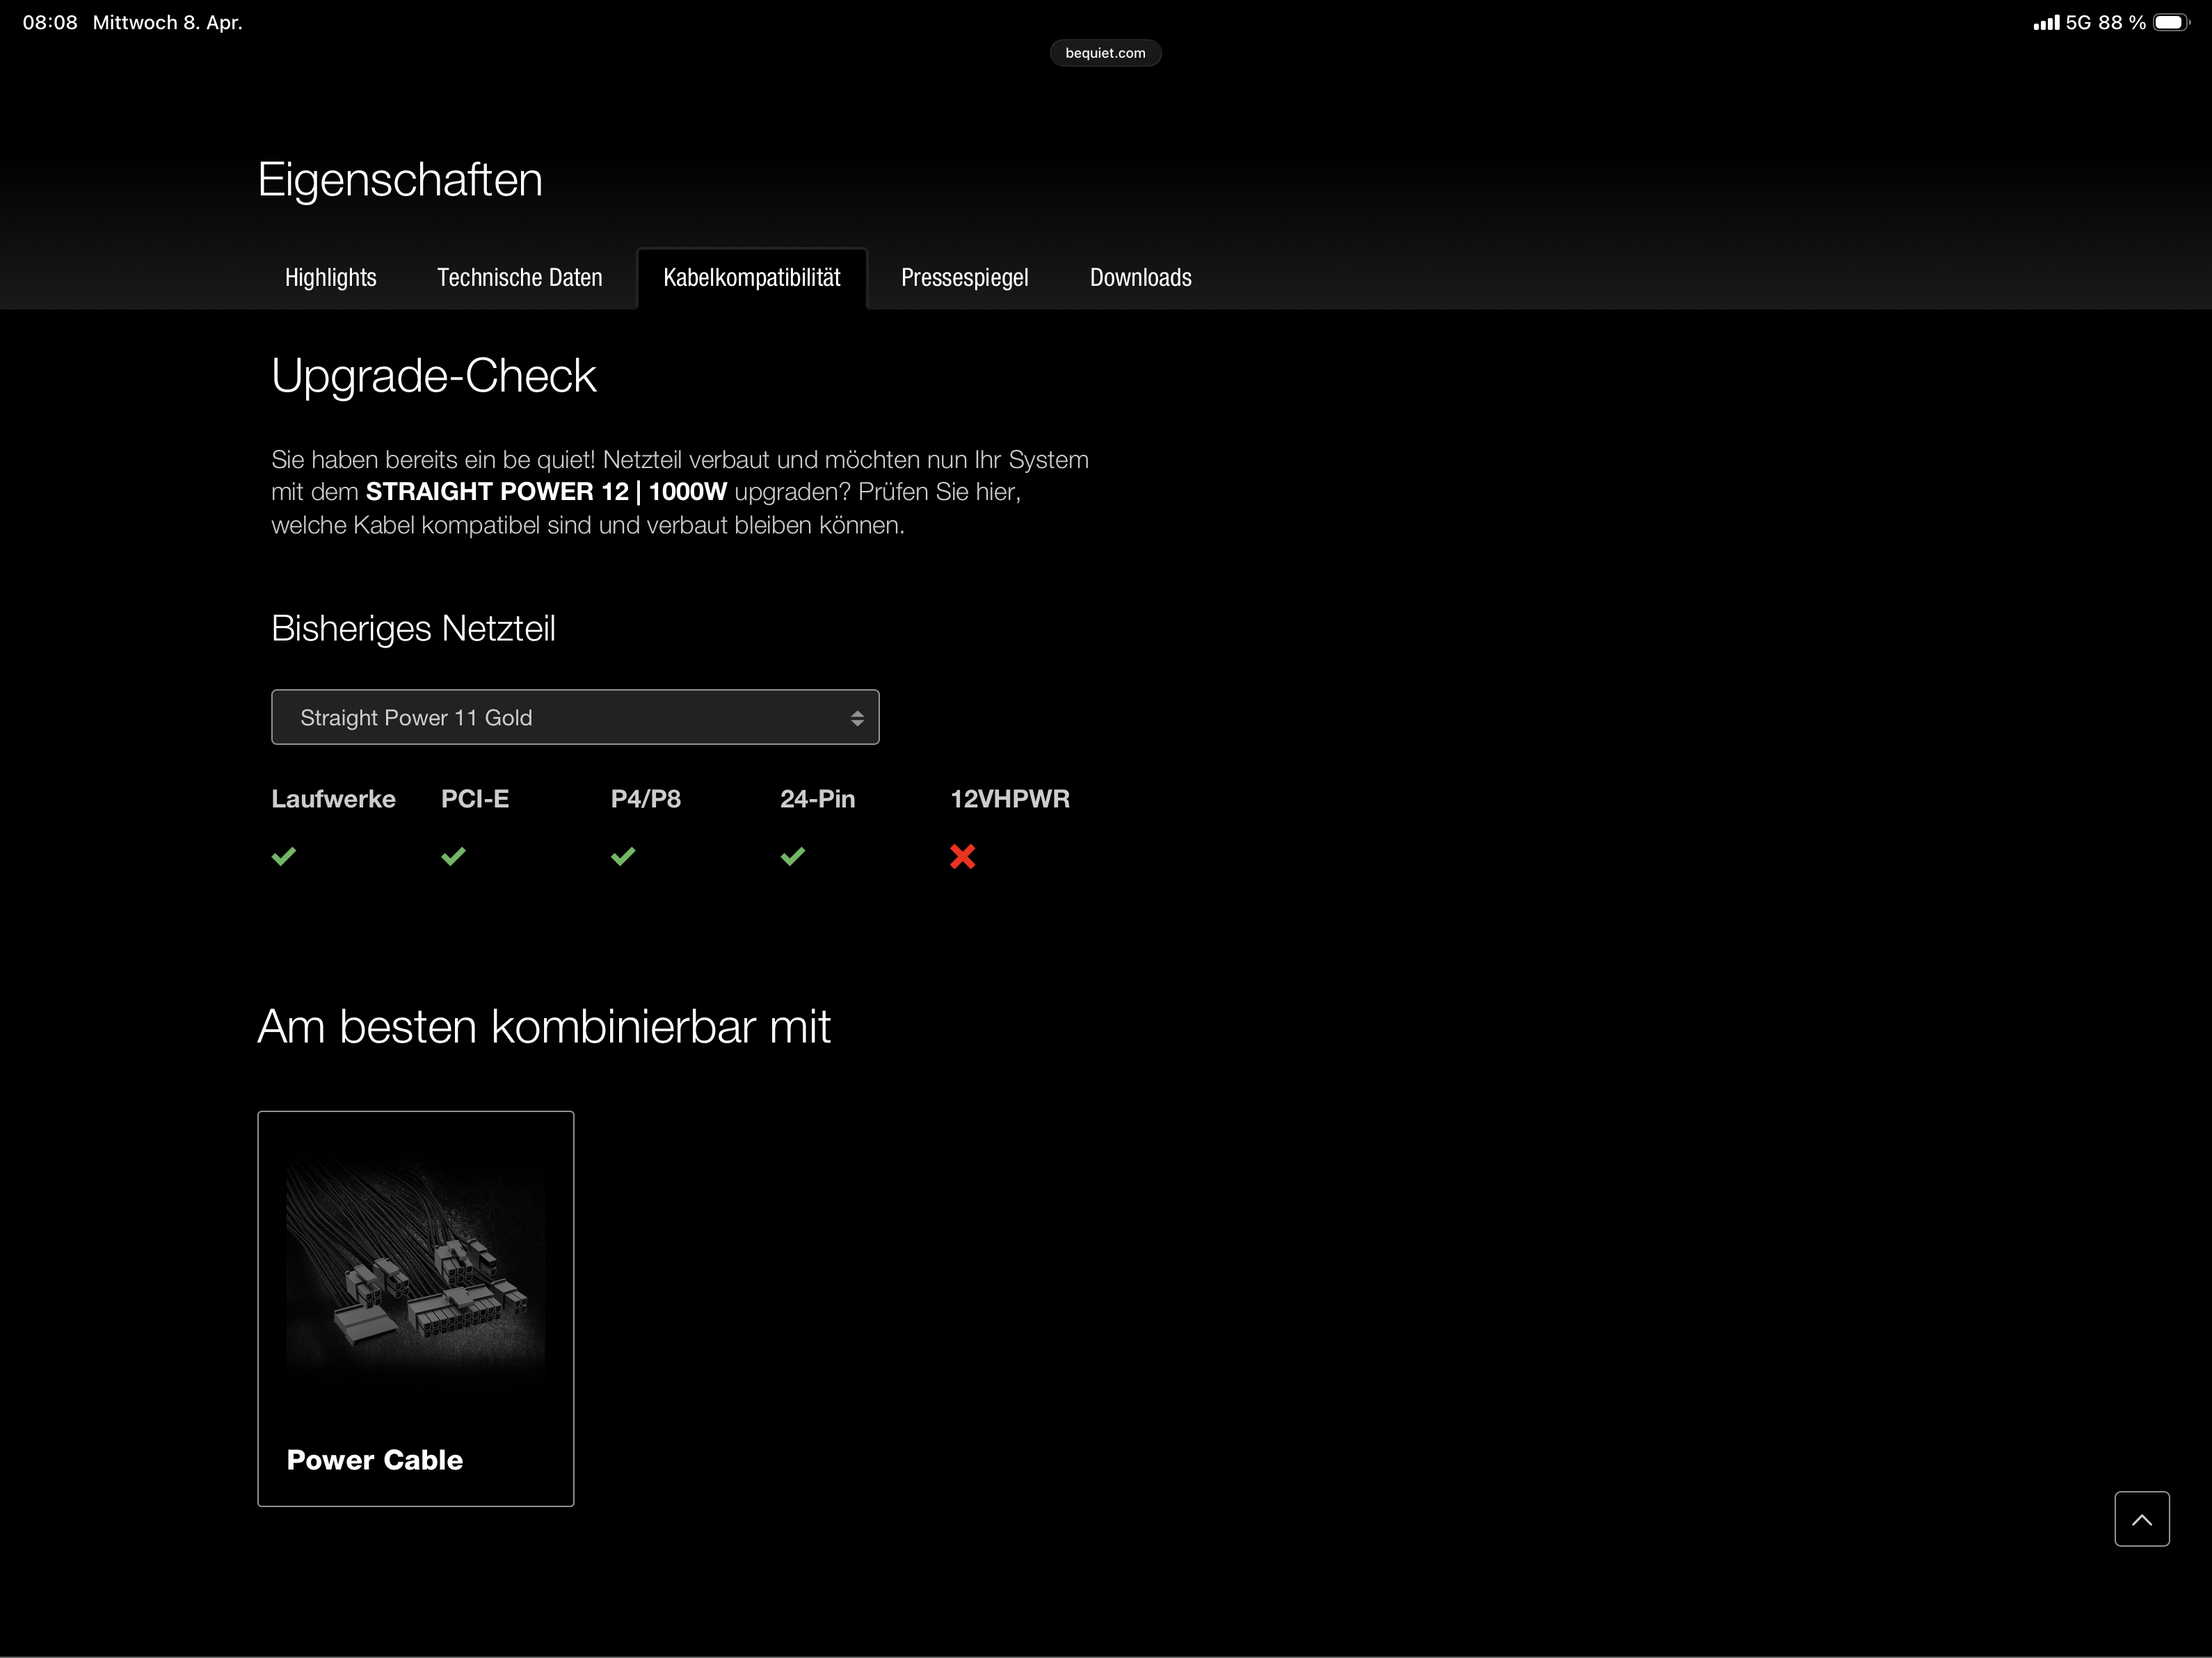Click the 12VHPWR column header

click(1009, 799)
